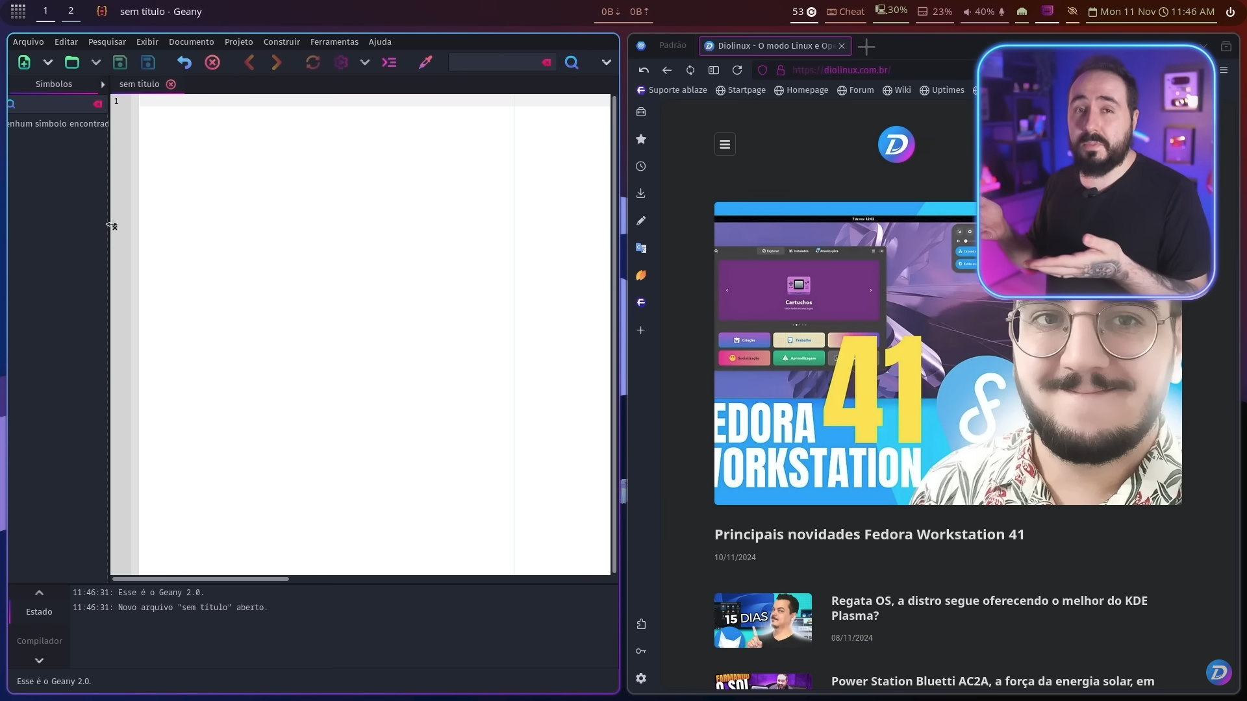Click the Save All toolbar icon in Geany
1247x701 pixels.
147,62
